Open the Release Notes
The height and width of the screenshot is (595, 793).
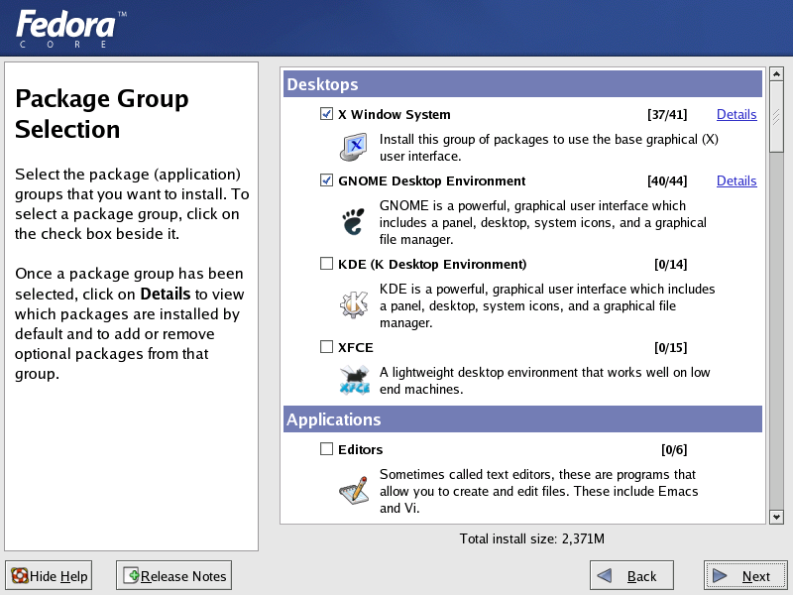coord(174,575)
